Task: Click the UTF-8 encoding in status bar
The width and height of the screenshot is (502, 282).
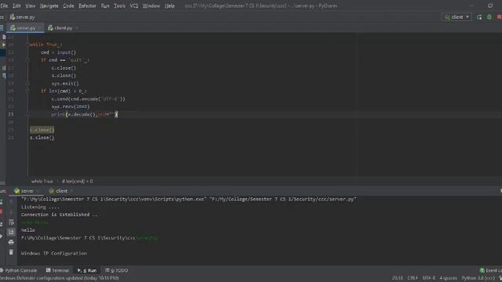Action: tap(429, 278)
